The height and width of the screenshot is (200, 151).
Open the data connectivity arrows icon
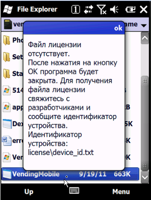pyautogui.click(x=89, y=9)
